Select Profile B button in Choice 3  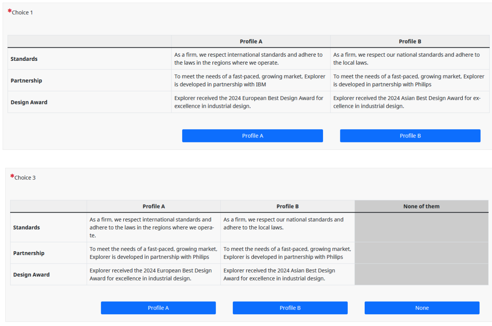290,308
